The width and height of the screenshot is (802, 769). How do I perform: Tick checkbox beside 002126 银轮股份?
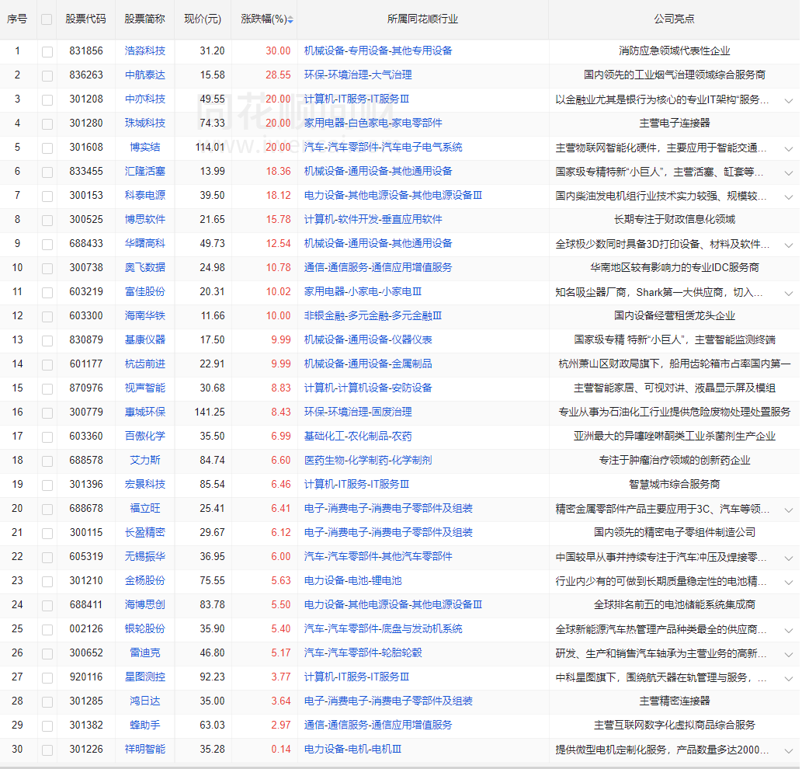pyautogui.click(x=47, y=629)
